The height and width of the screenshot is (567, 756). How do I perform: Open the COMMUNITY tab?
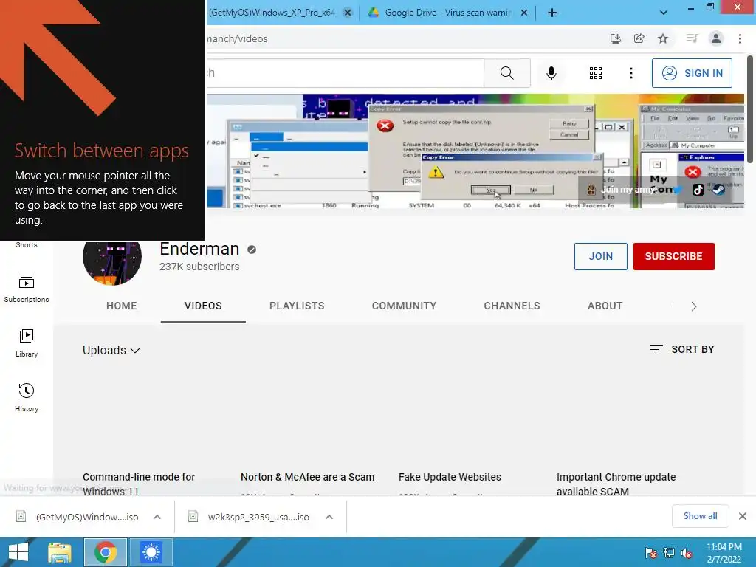[404, 306]
